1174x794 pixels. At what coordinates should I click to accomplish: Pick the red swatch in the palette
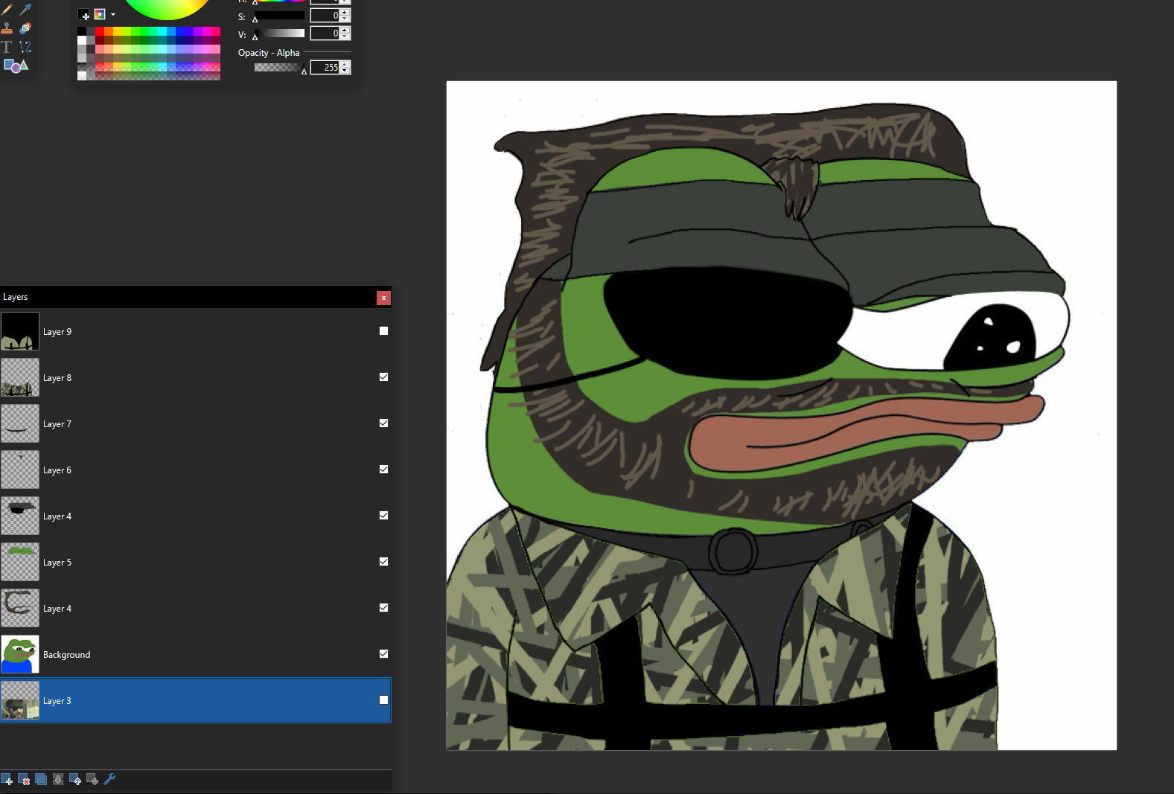click(100, 31)
